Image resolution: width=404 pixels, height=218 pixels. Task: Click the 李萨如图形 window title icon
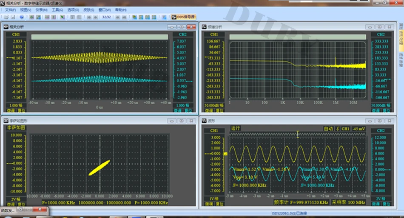point(6,120)
